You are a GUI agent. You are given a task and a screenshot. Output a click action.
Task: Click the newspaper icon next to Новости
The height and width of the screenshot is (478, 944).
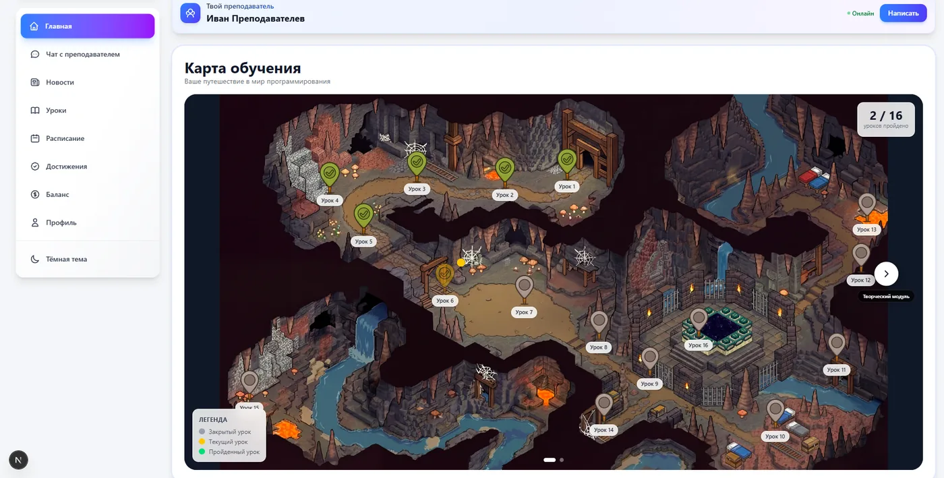pyautogui.click(x=35, y=82)
